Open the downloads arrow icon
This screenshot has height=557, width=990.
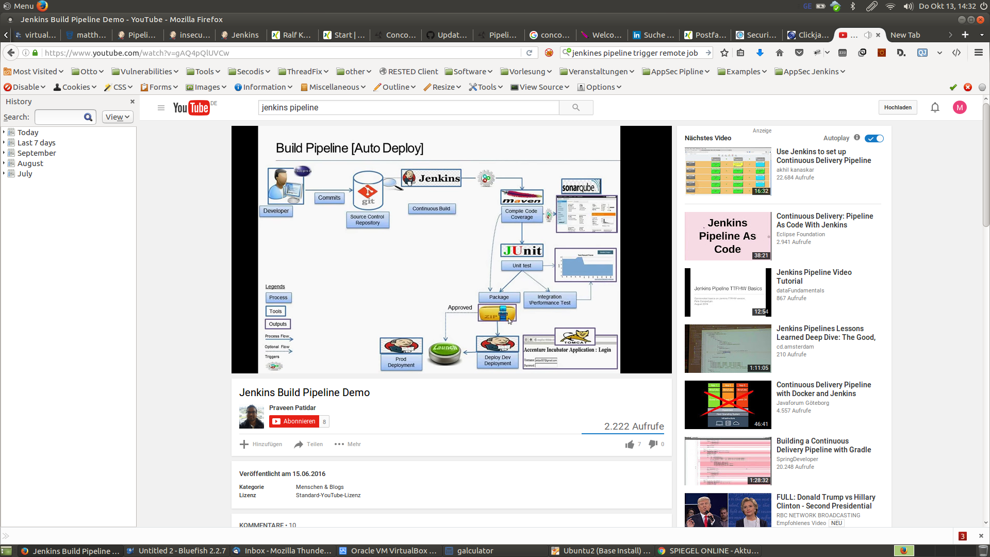760,53
